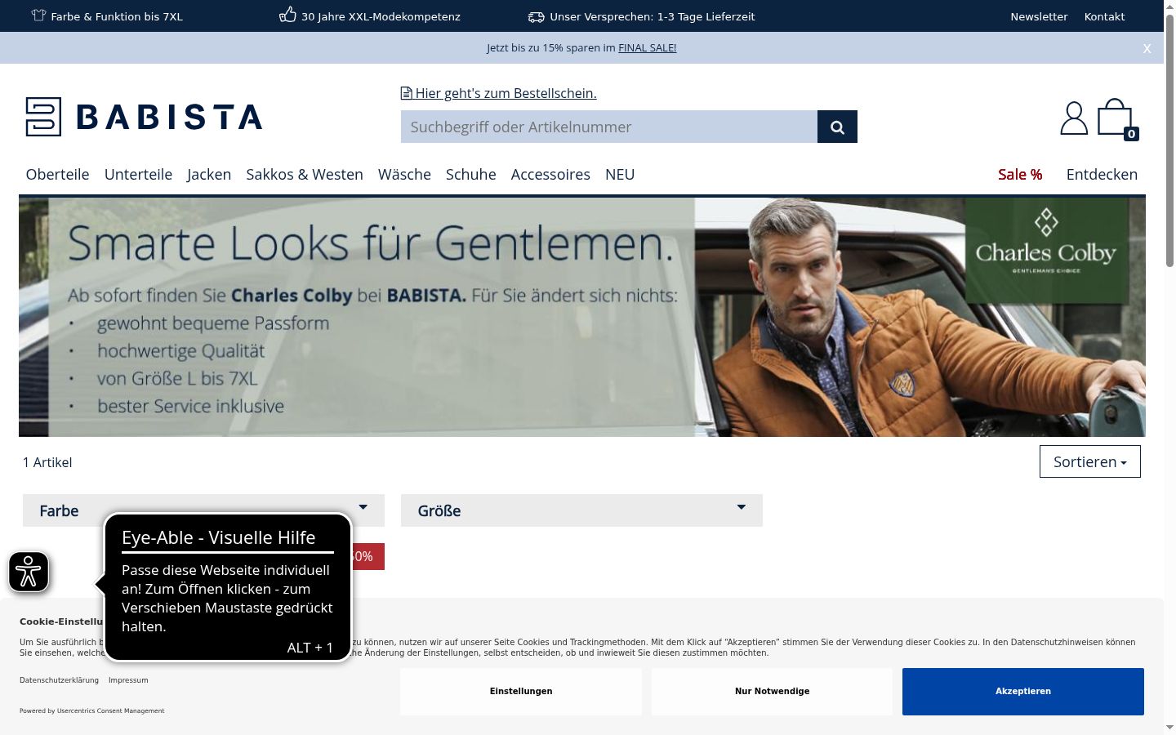This screenshot has height=735, width=1176.
Task: Focus the Suchbegriff oder Artikelnummer search field
Action: (x=609, y=127)
